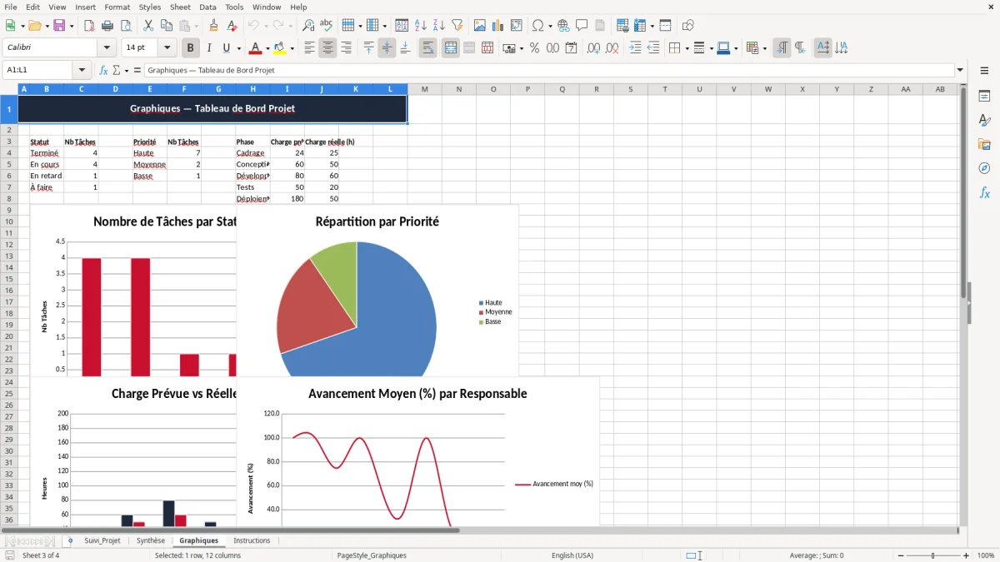Sort ascending A to Z
The width and height of the screenshot is (1000, 562).
pyautogui.click(x=420, y=26)
